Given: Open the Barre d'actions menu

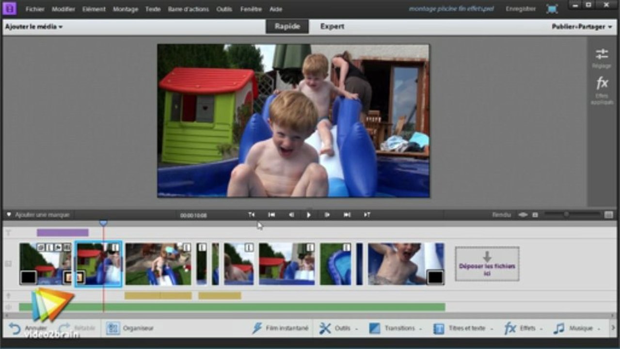Looking at the screenshot, I should pos(189,9).
